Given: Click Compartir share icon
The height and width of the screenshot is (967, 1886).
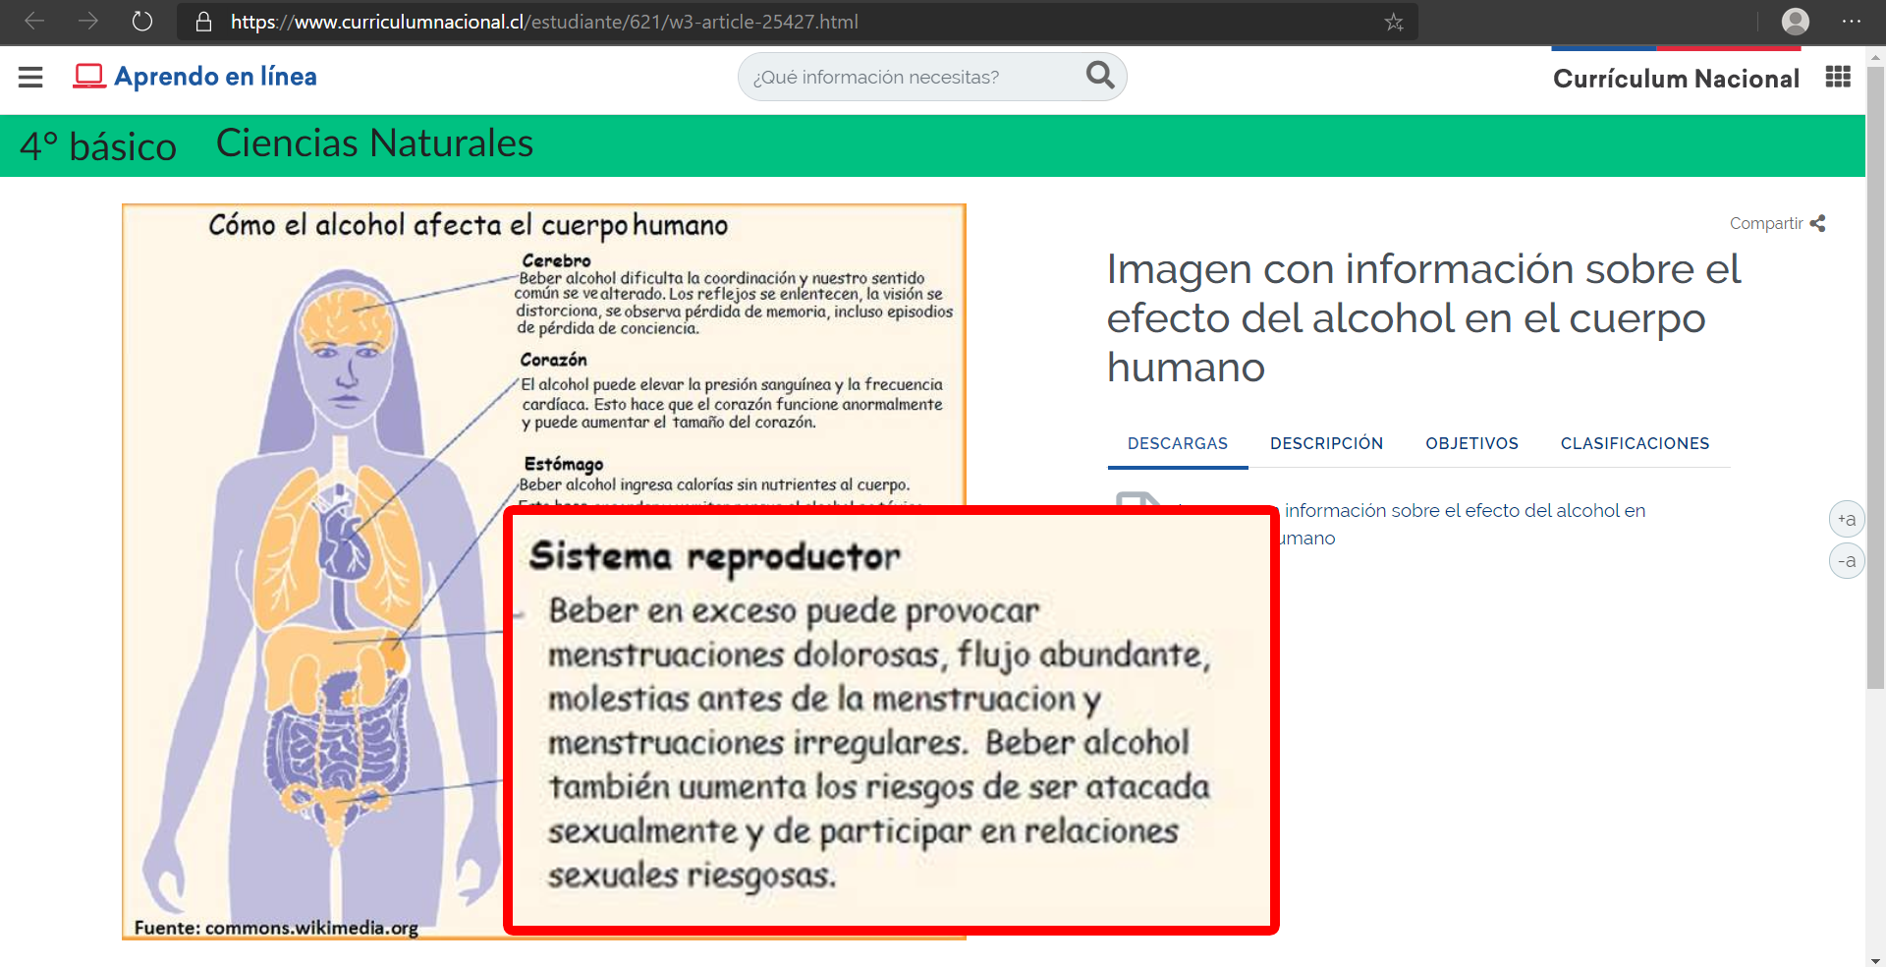Looking at the screenshot, I should [x=1817, y=223].
